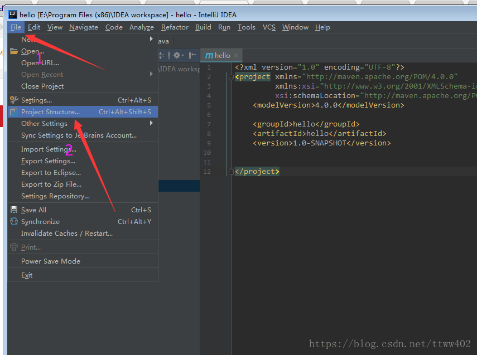This screenshot has width=477, height=355.
Task: Click the IntelliJ IDEA title bar logo
Action: (12, 14)
